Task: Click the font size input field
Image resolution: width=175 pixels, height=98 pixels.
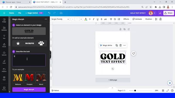Action: pos(77,19)
